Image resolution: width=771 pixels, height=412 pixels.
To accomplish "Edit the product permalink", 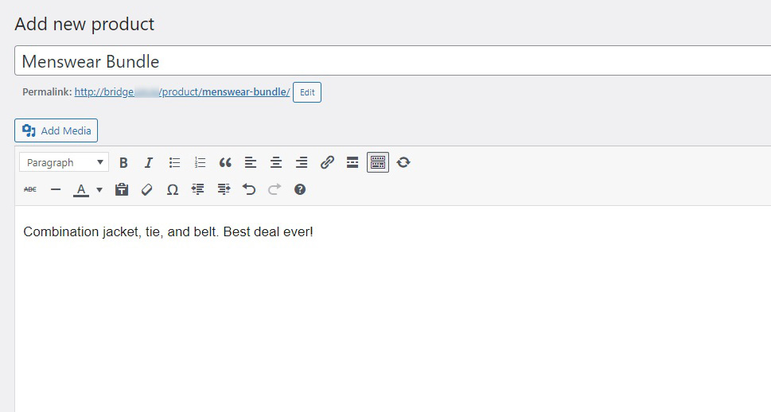I will tap(307, 92).
